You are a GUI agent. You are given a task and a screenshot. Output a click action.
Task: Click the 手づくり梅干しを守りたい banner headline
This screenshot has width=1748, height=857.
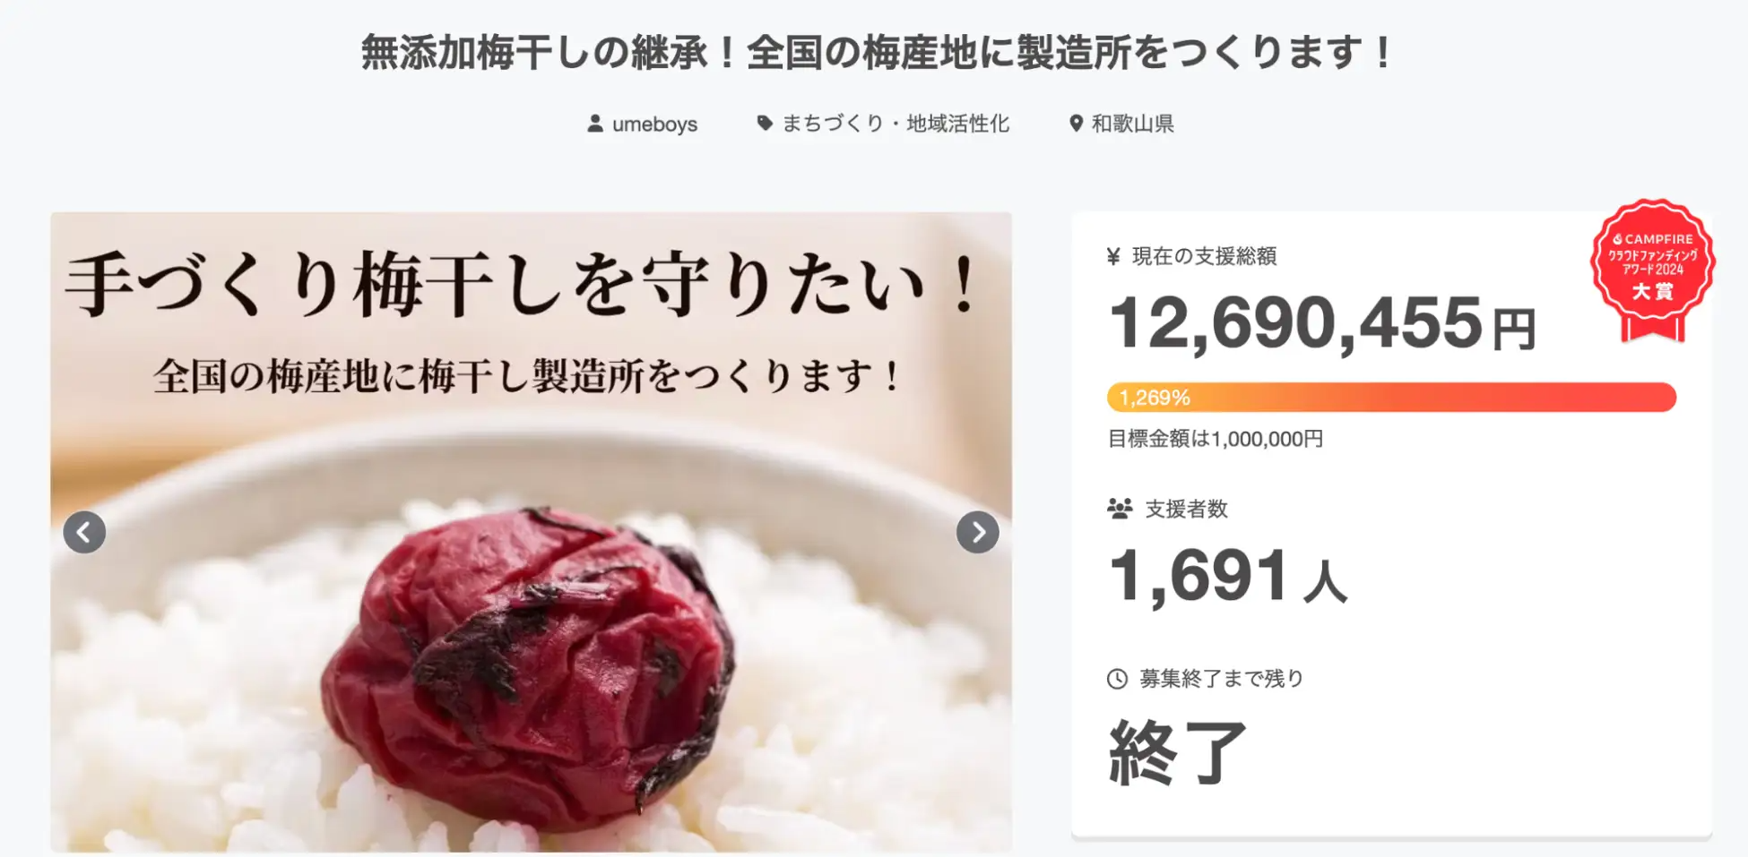(524, 284)
